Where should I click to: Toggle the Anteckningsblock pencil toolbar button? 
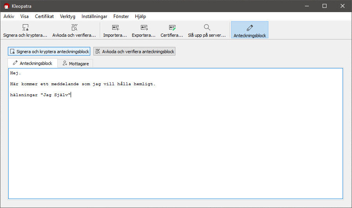[250, 28]
